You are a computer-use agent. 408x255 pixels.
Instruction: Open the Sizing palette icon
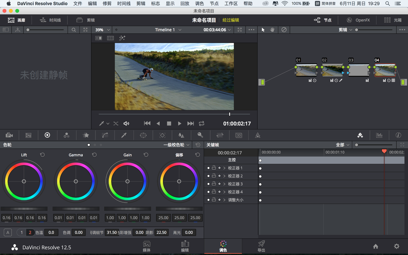pos(220,135)
